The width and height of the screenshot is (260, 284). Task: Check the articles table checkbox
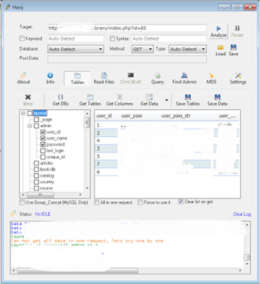36,163
